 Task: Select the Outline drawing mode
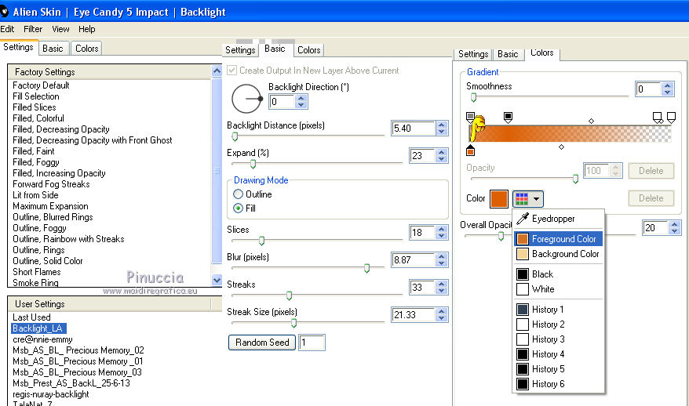pos(238,194)
